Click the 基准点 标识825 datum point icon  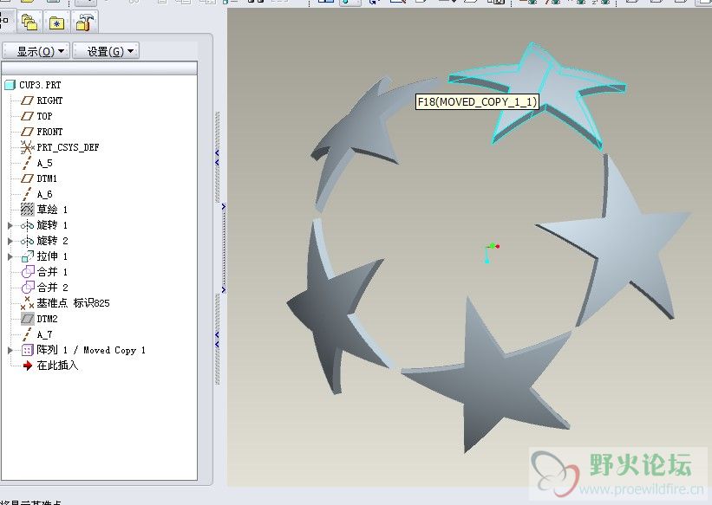[27, 303]
